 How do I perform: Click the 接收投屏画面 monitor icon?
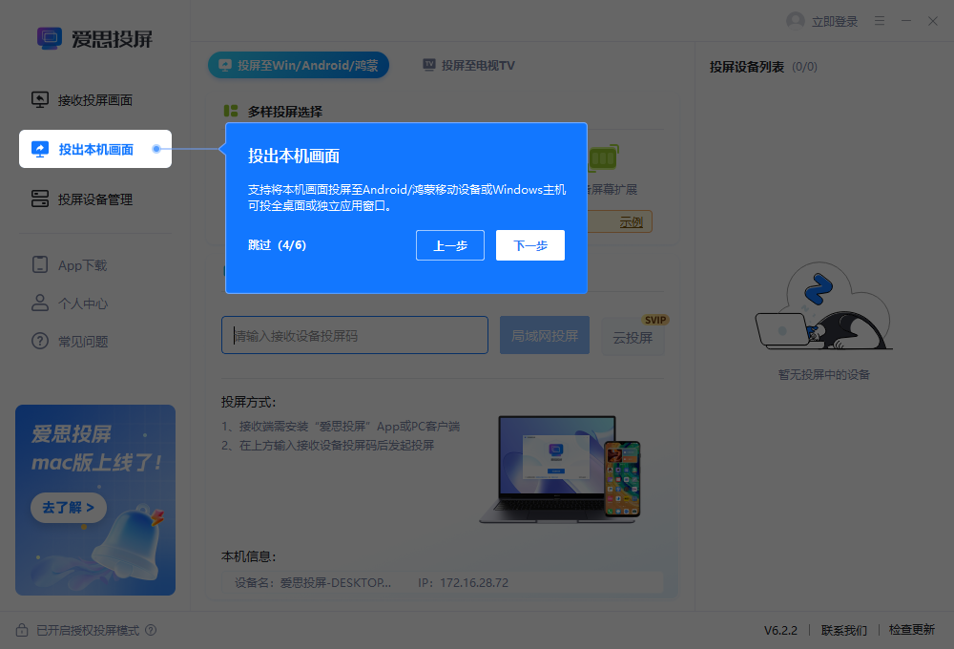coord(40,100)
